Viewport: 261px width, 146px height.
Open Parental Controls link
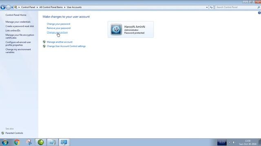click(x=14, y=133)
